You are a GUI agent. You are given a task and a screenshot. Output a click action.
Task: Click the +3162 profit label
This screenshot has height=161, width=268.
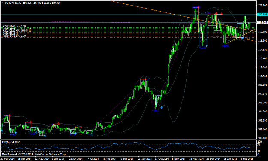155,110
